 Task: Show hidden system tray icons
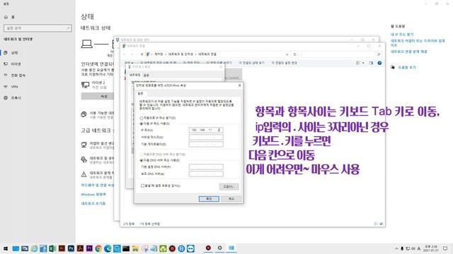396,248
